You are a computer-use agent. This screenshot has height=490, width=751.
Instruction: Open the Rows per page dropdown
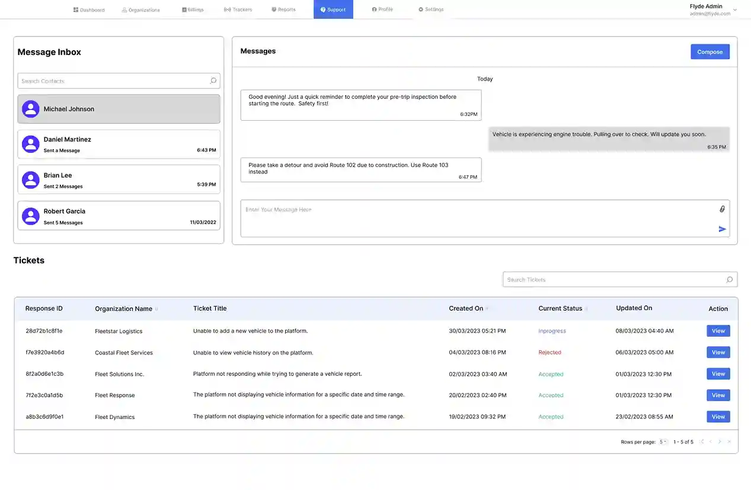pyautogui.click(x=663, y=442)
